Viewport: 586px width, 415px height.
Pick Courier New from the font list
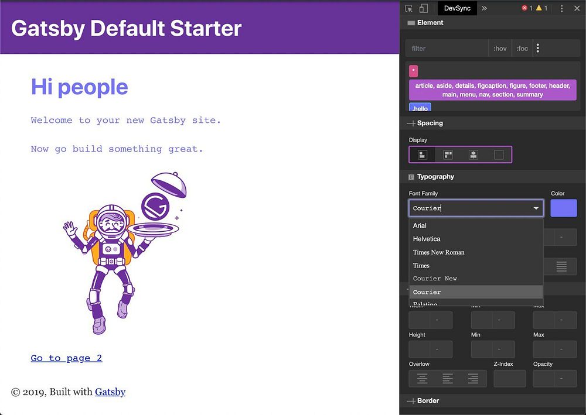(x=476, y=279)
